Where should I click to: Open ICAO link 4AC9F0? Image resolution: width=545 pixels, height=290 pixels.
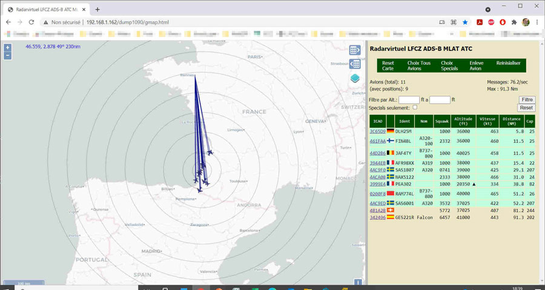[x=377, y=170]
